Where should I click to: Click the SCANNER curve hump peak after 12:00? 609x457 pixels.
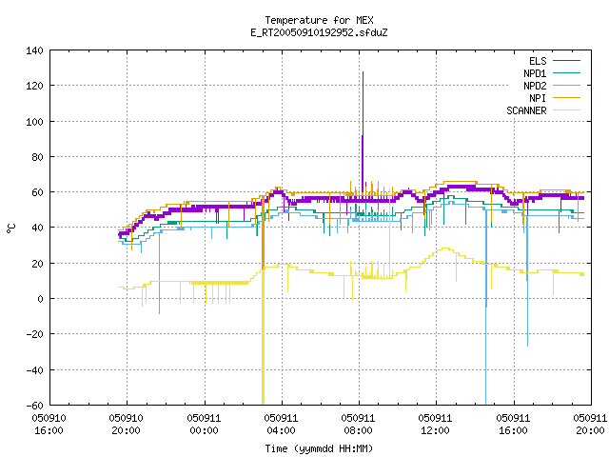445,248
